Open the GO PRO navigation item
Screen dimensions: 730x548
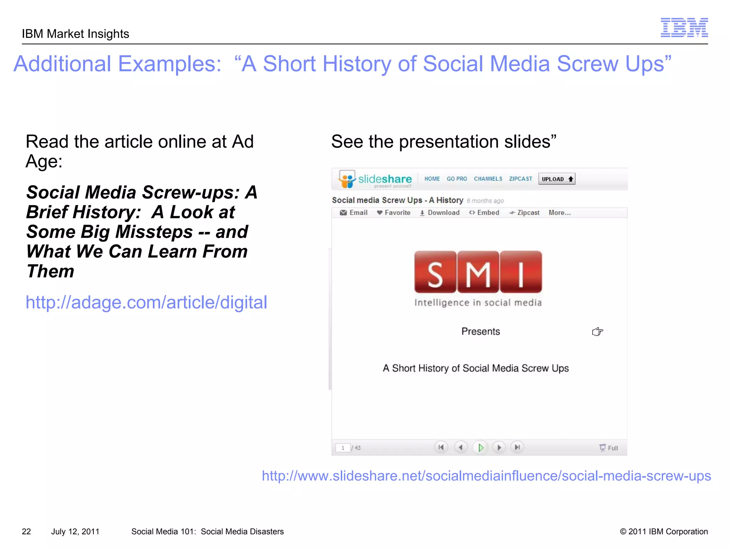click(457, 179)
